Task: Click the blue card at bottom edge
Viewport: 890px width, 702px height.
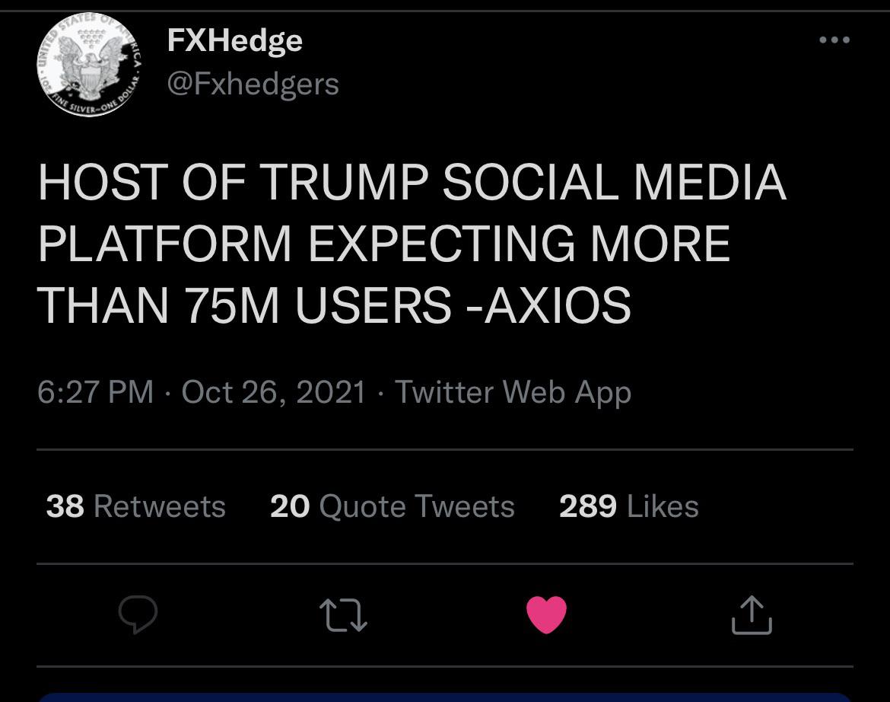Action: (x=445, y=697)
